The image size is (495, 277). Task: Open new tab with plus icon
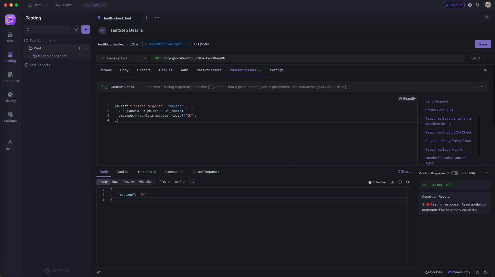click(146, 18)
